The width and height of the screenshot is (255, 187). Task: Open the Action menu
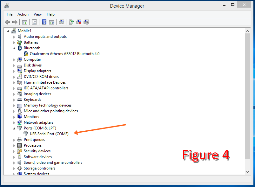23,14
